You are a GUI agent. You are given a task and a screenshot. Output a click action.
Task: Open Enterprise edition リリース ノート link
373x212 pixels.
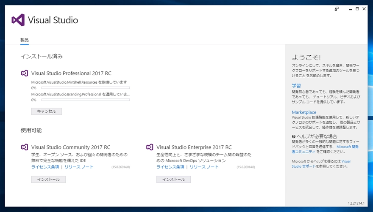[x=204, y=167]
